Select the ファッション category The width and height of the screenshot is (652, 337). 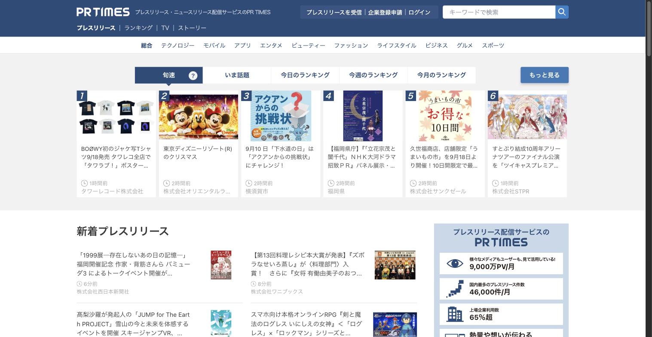click(x=351, y=45)
